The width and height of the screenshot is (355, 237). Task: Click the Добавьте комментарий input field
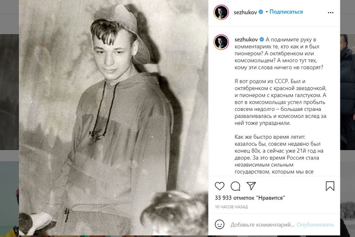tap(262, 225)
